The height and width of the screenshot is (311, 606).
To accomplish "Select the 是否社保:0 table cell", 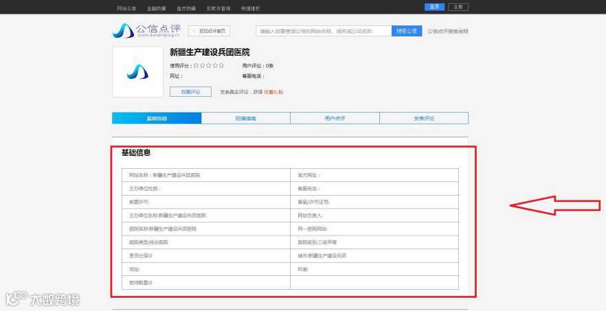I will pos(206,256).
